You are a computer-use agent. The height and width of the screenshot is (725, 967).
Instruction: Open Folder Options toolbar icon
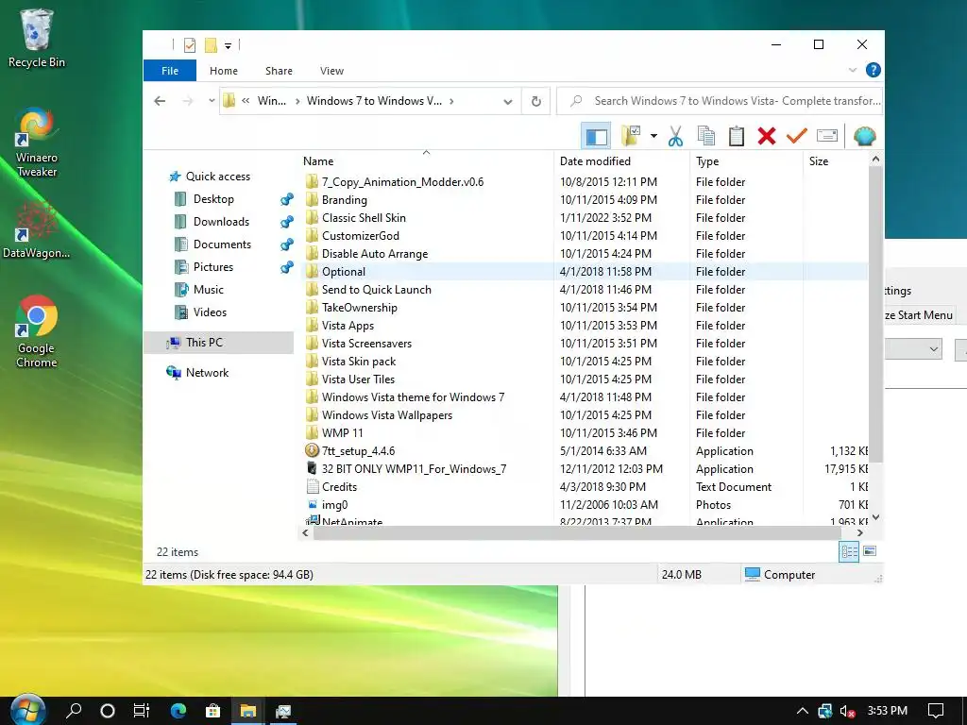(632, 136)
